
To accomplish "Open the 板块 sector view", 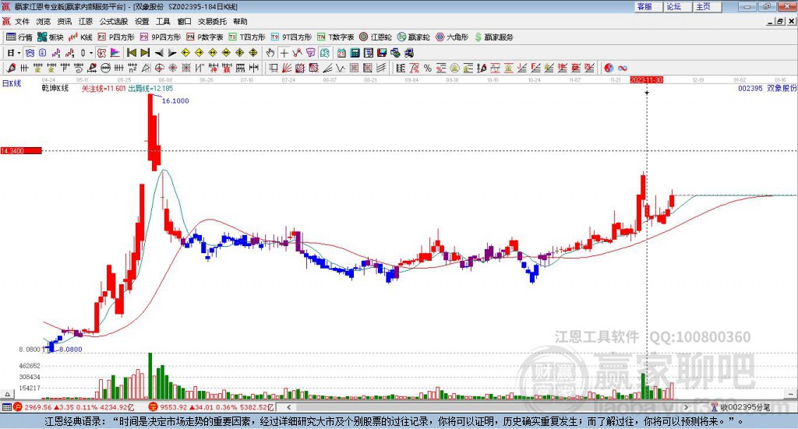I will 50,37.
